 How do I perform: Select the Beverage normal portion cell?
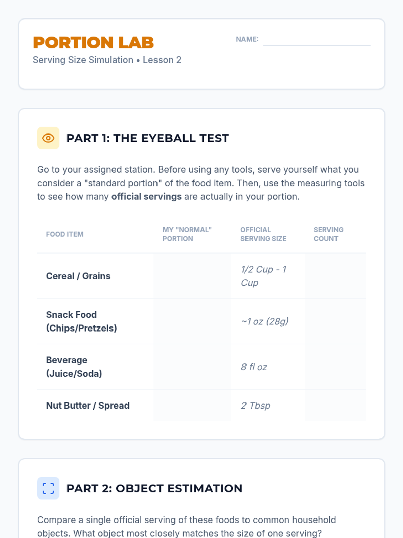pyautogui.click(x=192, y=367)
